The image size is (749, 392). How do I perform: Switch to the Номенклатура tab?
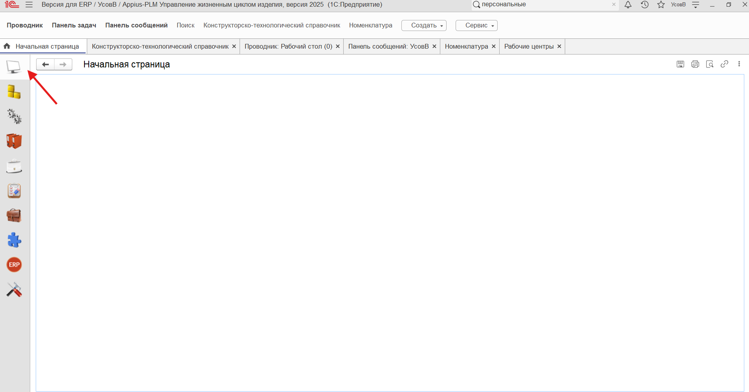click(467, 46)
